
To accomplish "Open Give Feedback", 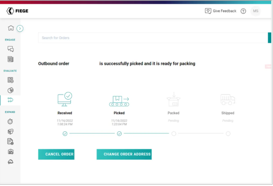I will (221, 11).
